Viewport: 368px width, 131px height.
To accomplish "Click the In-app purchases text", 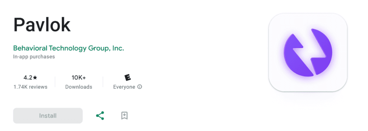I will pos(34,57).
